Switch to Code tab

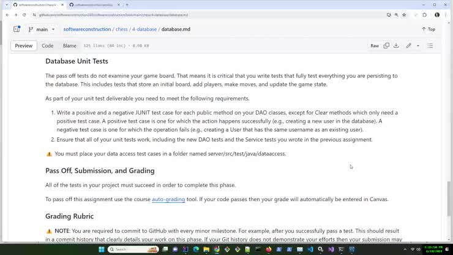(x=47, y=46)
